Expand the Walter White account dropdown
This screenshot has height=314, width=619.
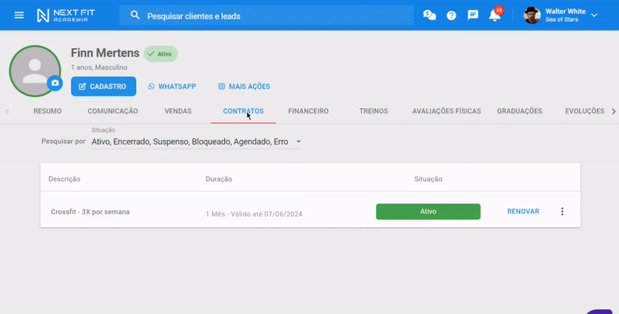coord(594,15)
